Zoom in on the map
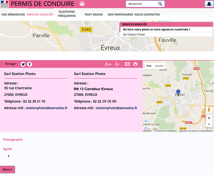The image size is (214, 175). click(x=209, y=118)
